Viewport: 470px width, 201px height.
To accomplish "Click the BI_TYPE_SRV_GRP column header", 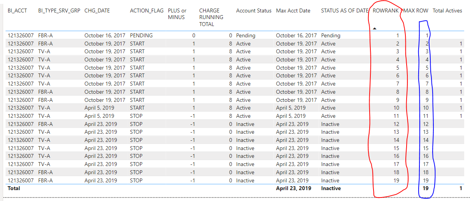I will point(59,11).
